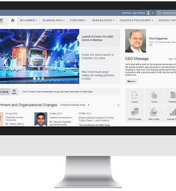The height and width of the screenshot is (191, 176).
Task: Expand the user account dropdown arrow
Action: click(153, 13)
